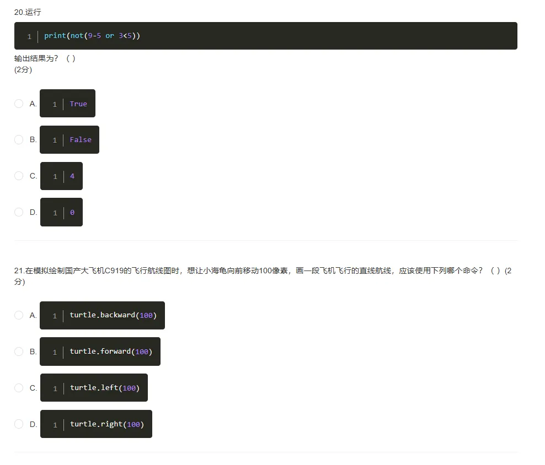545x465 pixels.
Task: Click the turtle.left(100) code block
Action: click(x=94, y=387)
